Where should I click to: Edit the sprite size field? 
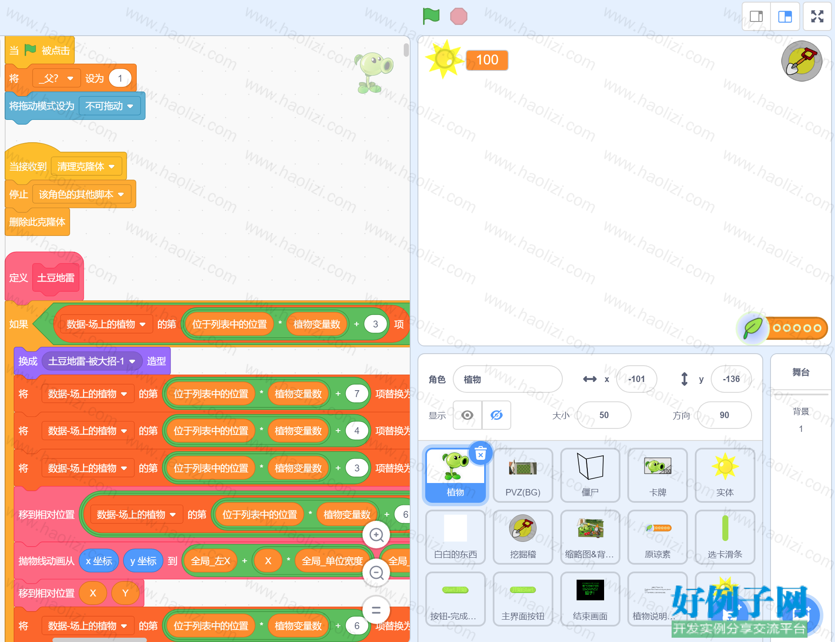pos(604,415)
